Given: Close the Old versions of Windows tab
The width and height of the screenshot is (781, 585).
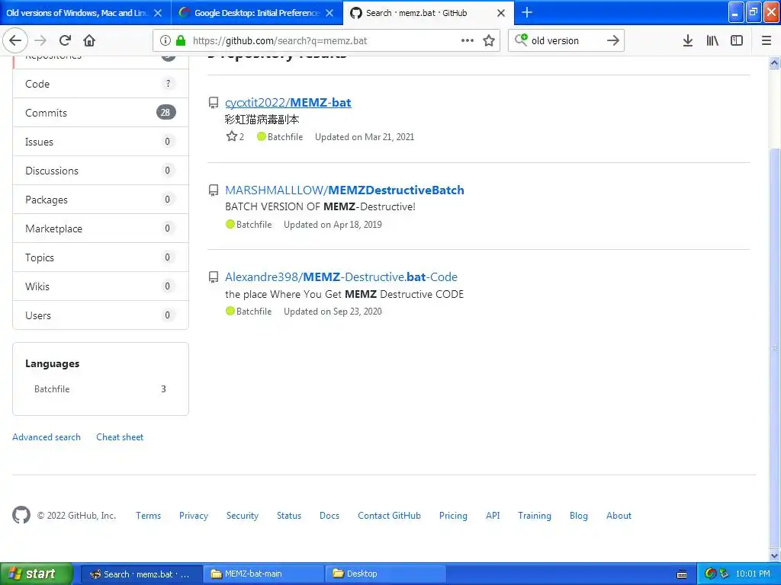Looking at the screenshot, I should (x=158, y=13).
